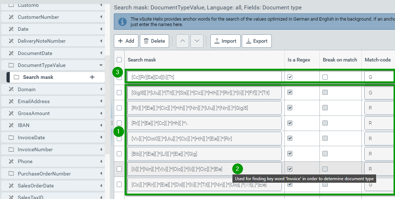This screenshot has height=199, width=395.
Task: Click the move up arrow button
Action: point(183,41)
